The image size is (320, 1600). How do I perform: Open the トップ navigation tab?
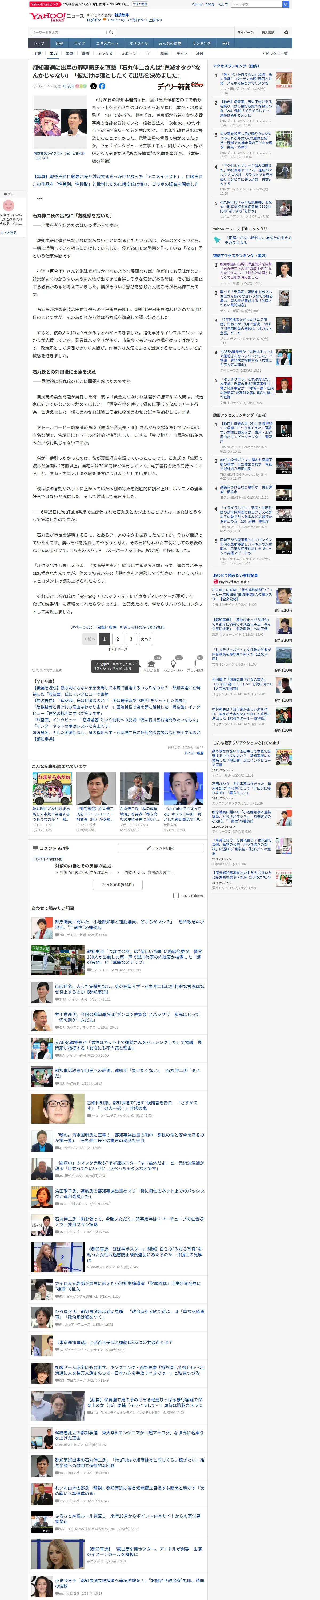click(x=39, y=43)
